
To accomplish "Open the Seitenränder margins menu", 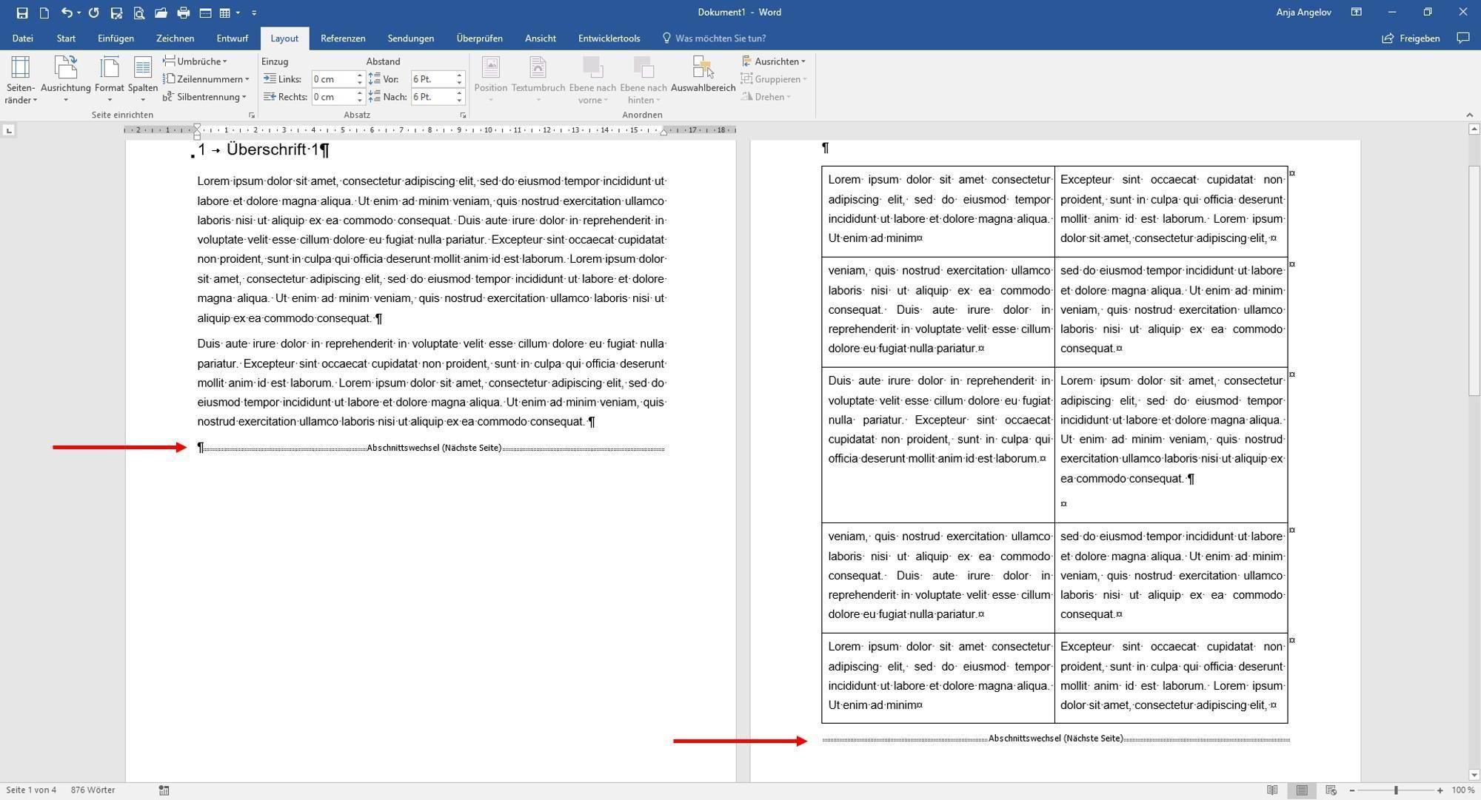I will (x=20, y=80).
